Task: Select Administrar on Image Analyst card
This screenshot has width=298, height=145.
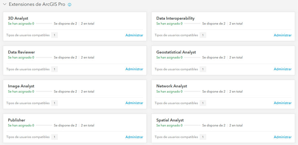Action: coord(134,103)
